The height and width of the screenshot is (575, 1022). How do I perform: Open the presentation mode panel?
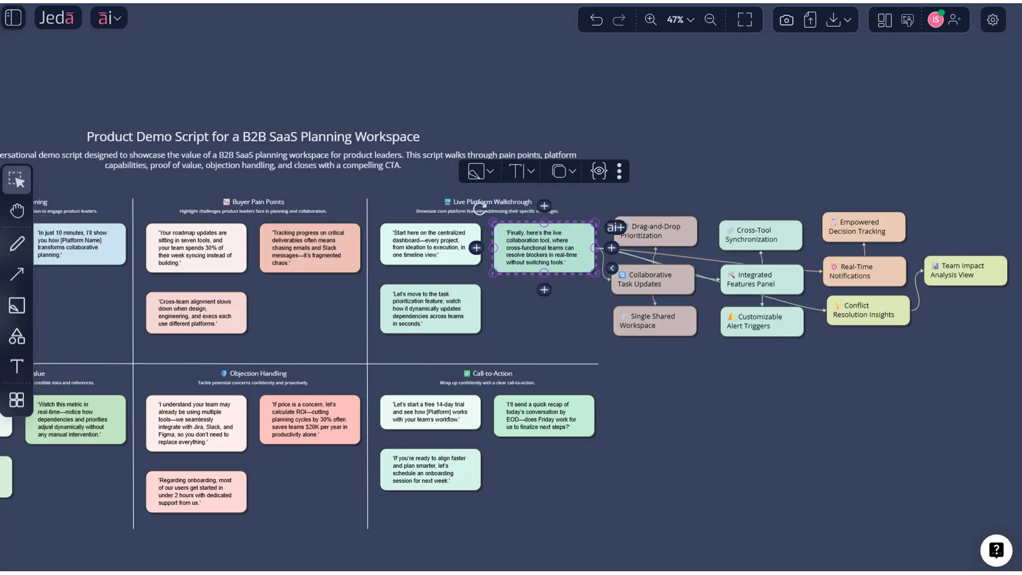pos(908,20)
